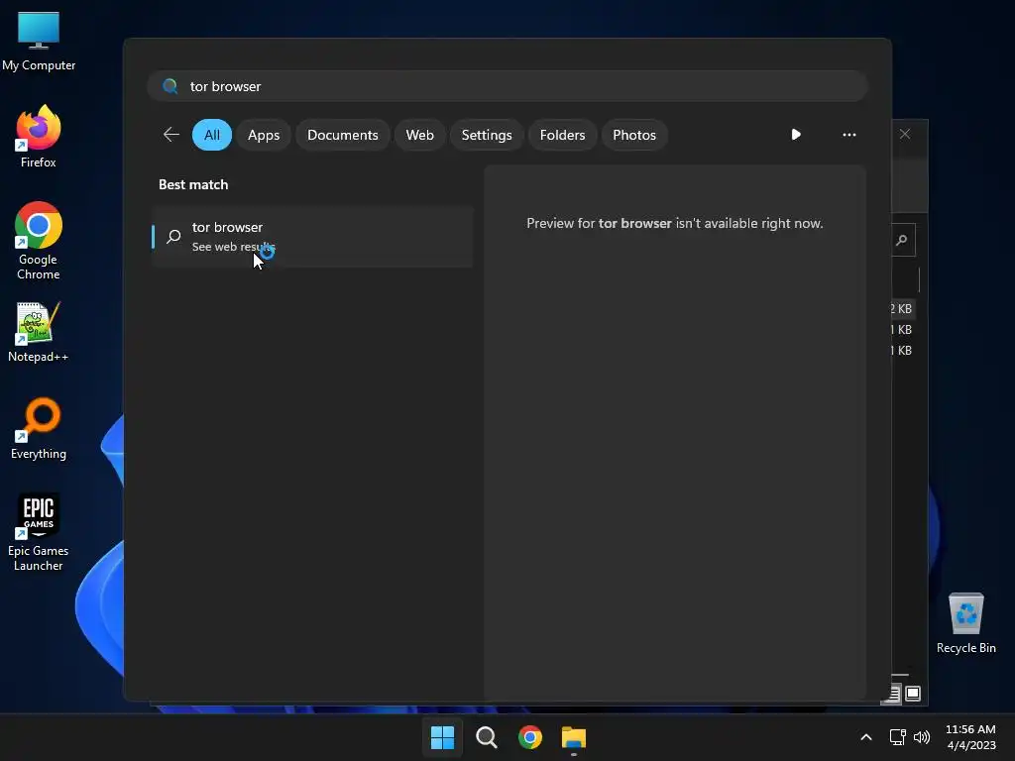Open File Explorer from the taskbar
Image resolution: width=1015 pixels, height=761 pixels.
tap(574, 737)
